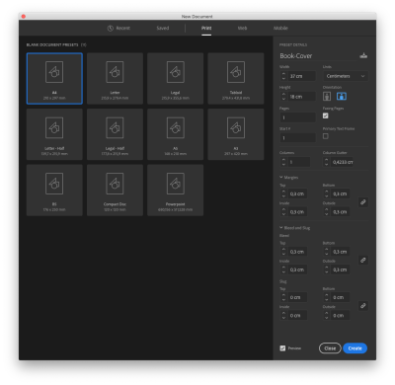Click the Width stepper arrows
The height and width of the screenshot is (385, 395).
[x=283, y=76]
